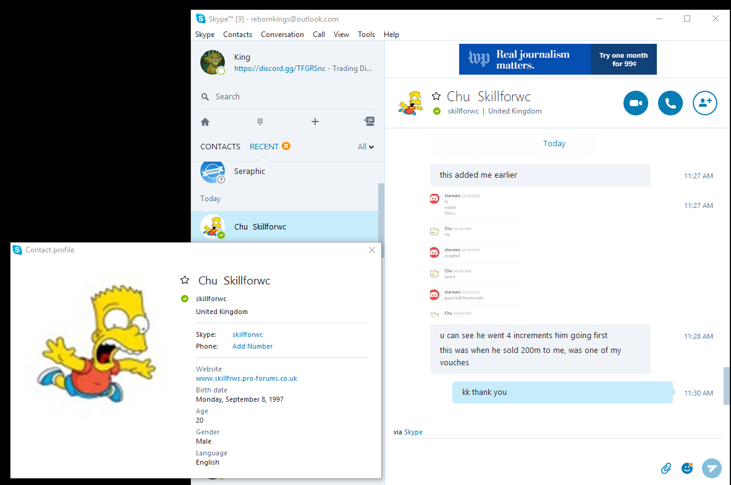The height and width of the screenshot is (485, 731).
Task: Click the King display name
Action: [242, 57]
